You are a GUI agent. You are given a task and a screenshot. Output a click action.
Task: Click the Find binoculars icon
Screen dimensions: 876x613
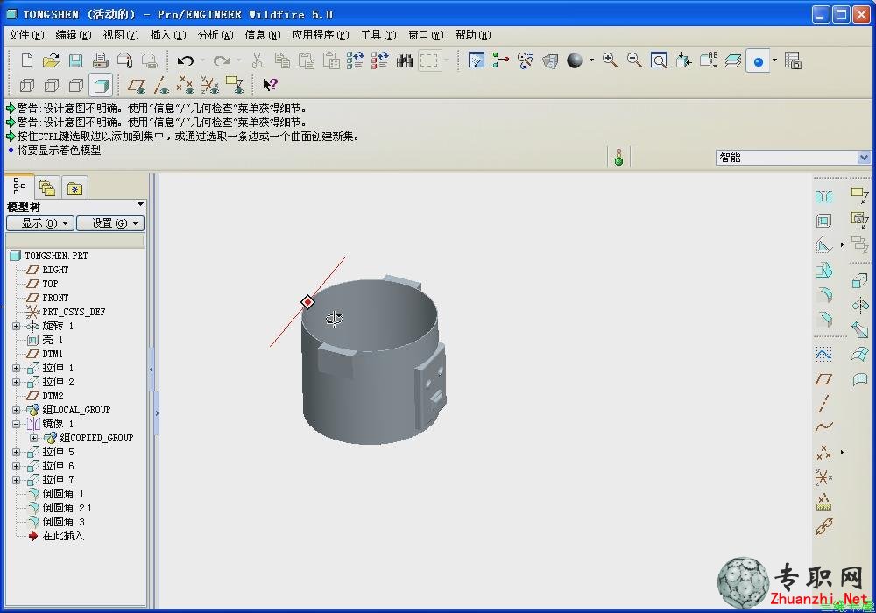tap(405, 60)
